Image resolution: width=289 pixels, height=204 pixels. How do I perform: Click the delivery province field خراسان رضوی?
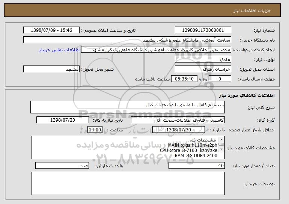tap(203, 69)
